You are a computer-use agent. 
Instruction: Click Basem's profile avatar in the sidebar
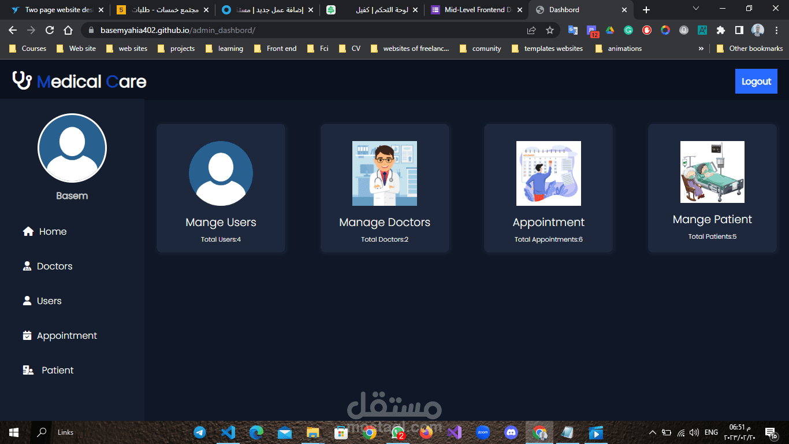click(72, 148)
